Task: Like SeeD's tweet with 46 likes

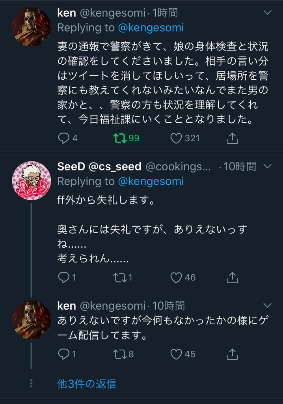Action: 176,277
